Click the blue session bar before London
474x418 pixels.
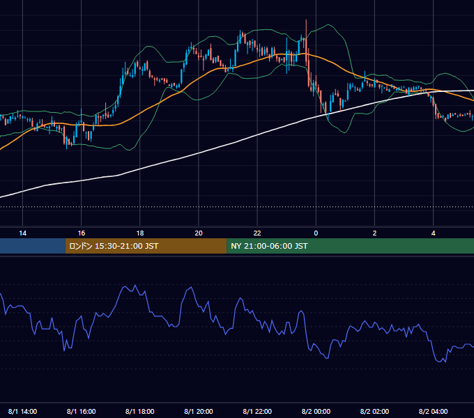[x=33, y=246]
